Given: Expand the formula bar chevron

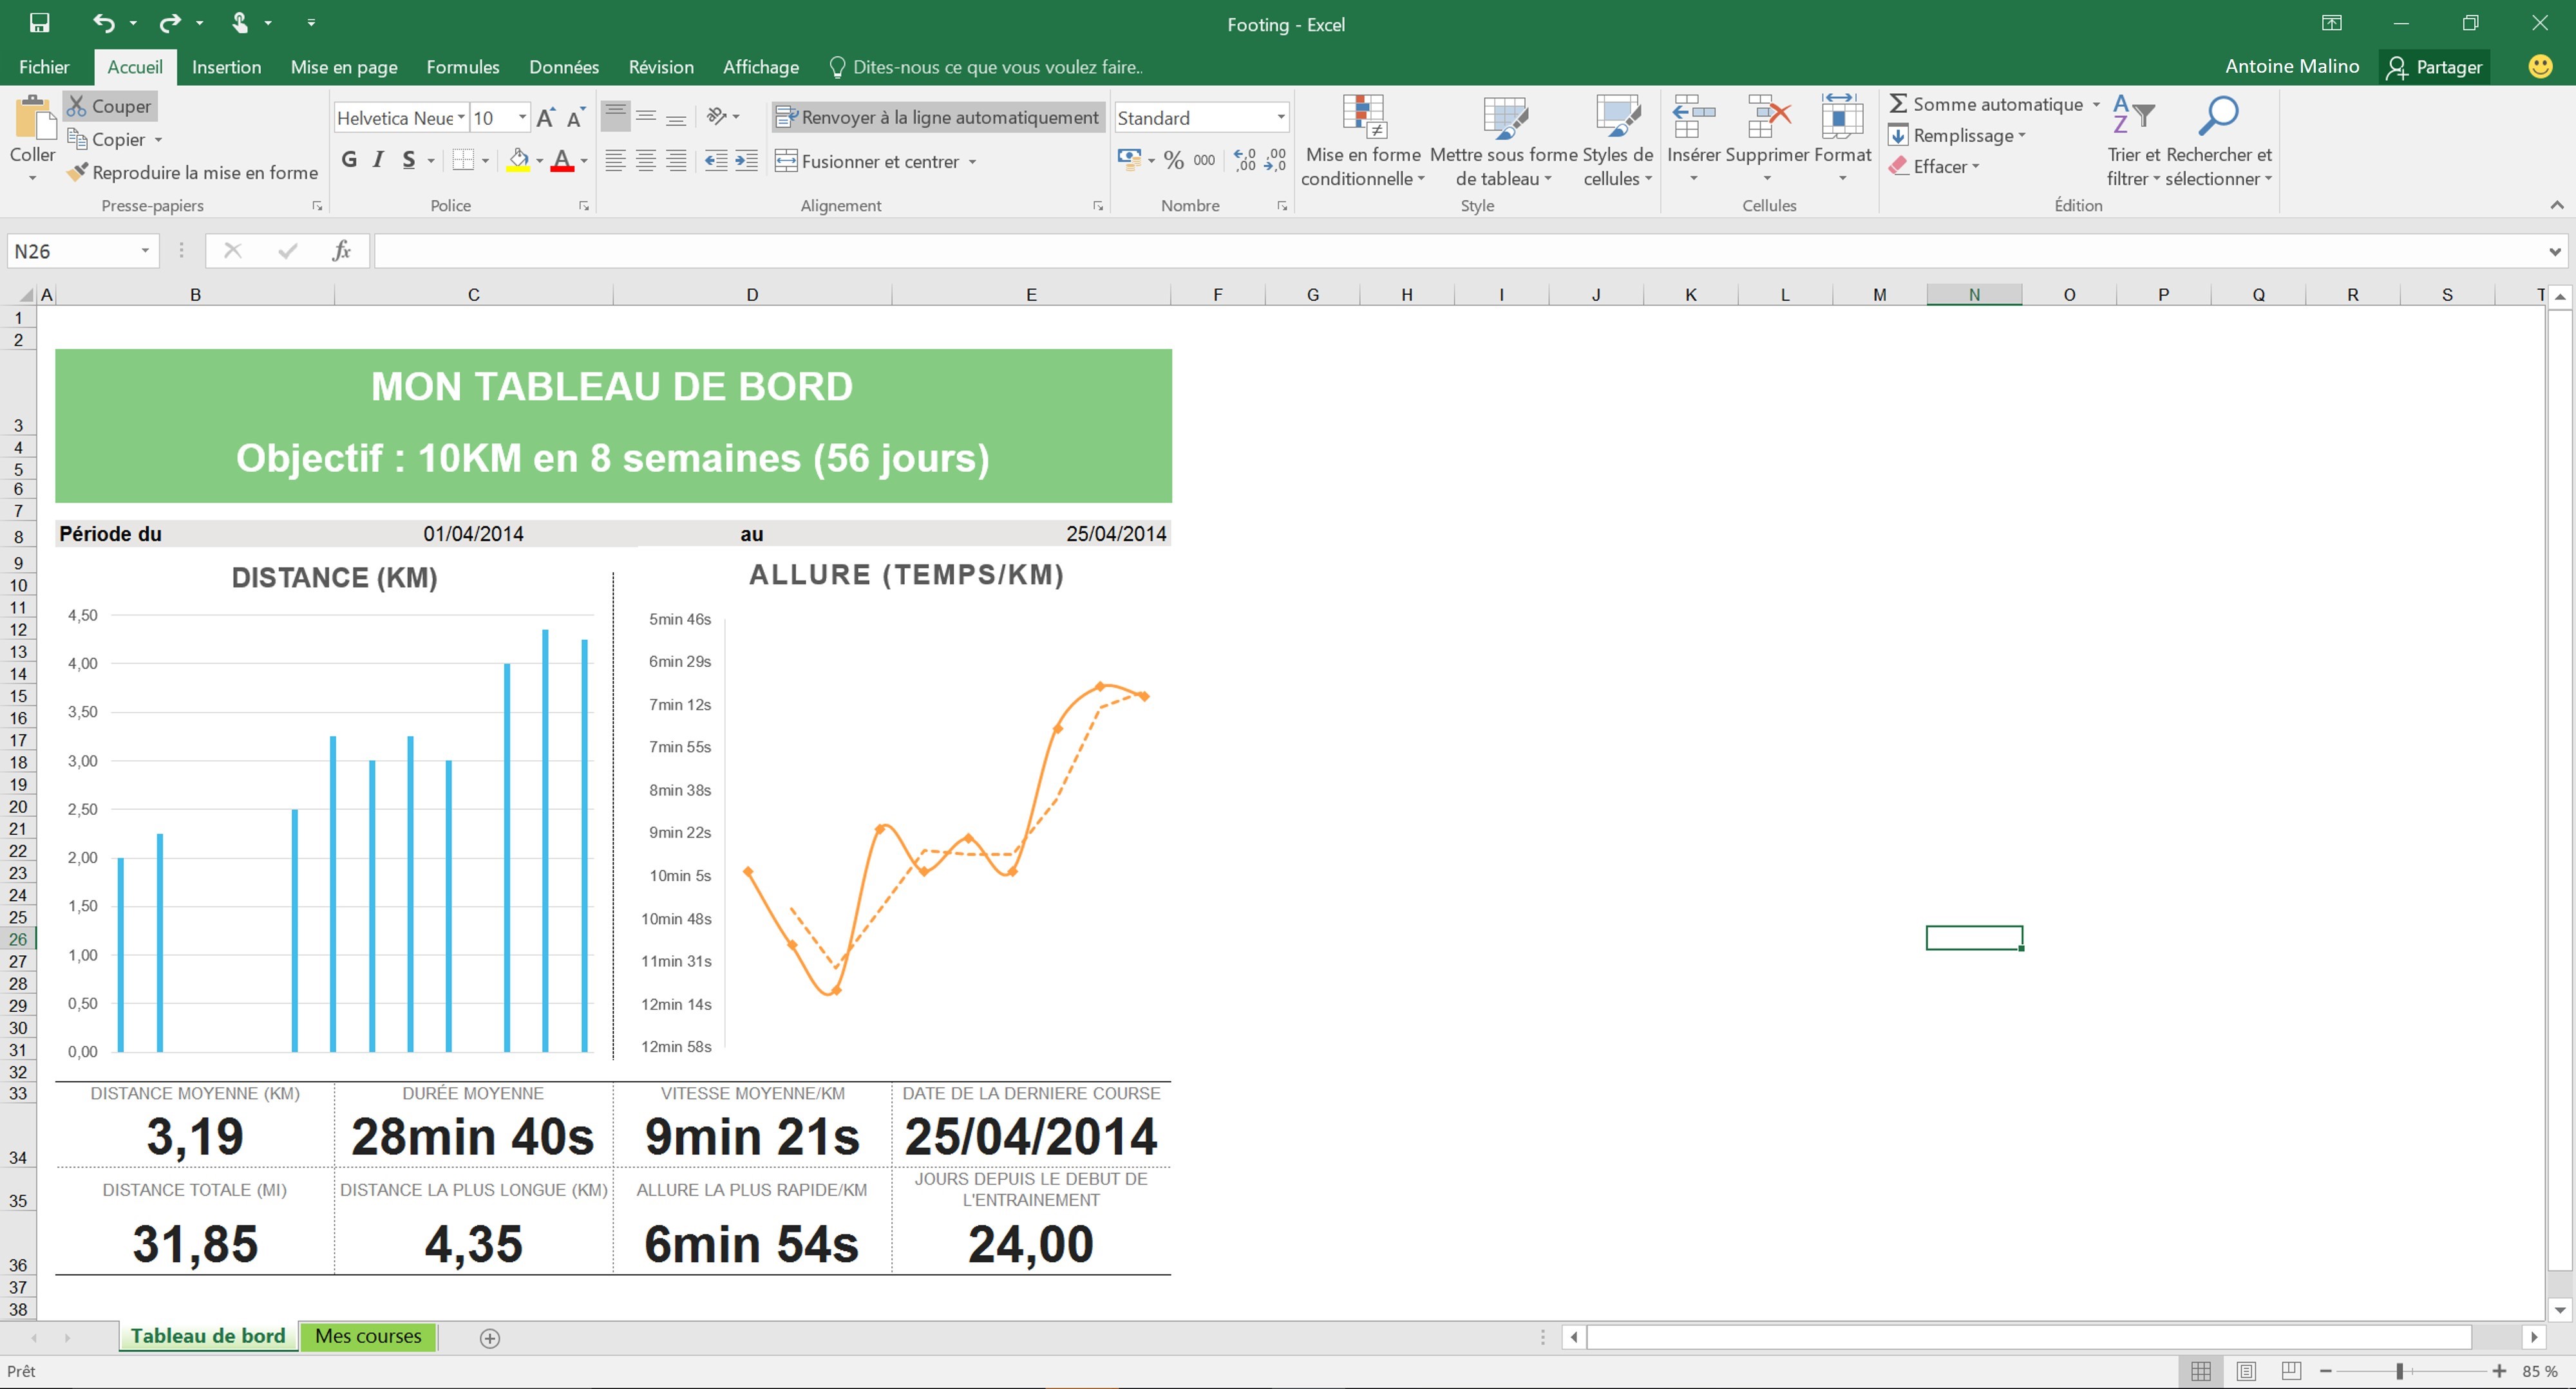Looking at the screenshot, I should 2555,252.
